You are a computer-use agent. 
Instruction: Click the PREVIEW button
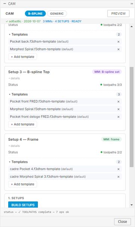tap(118, 14)
